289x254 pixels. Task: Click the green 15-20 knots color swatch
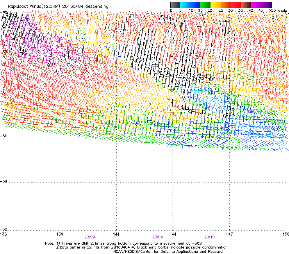pos(205,5)
